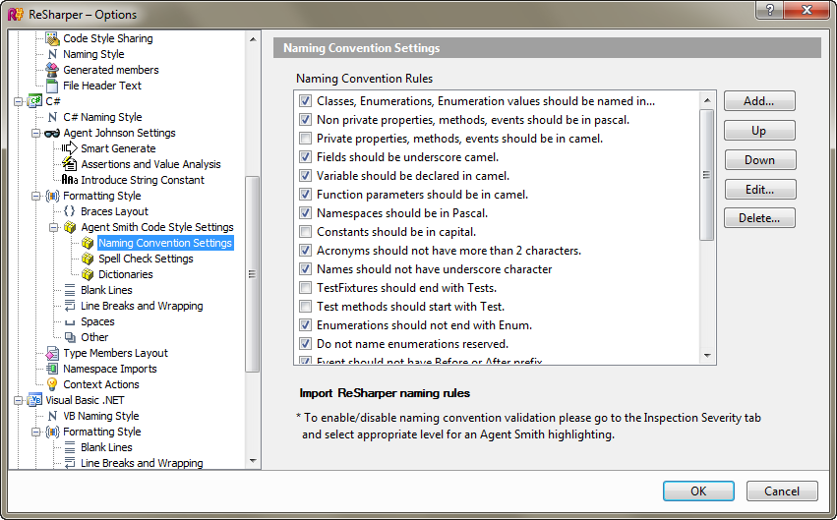Click the File Header Text icon

coord(52,86)
